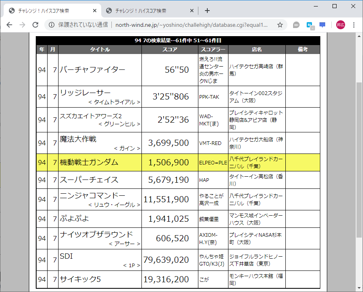The width and height of the screenshot is (363, 292).
Task: Open a new browser tab
Action: tap(207, 11)
